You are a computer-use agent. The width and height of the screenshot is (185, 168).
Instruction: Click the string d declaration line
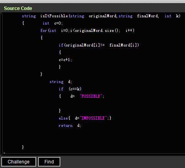pos(61,82)
